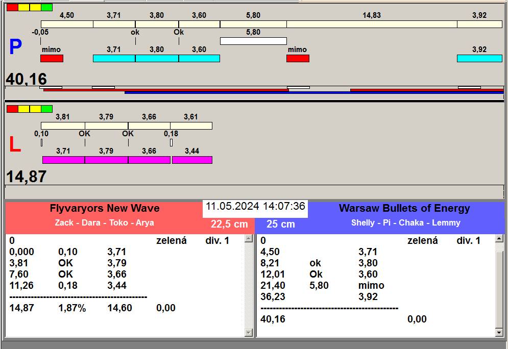Select the 12,01 row in Warsaw Bullets list
The image size is (508, 349).
pyautogui.click(x=319, y=274)
